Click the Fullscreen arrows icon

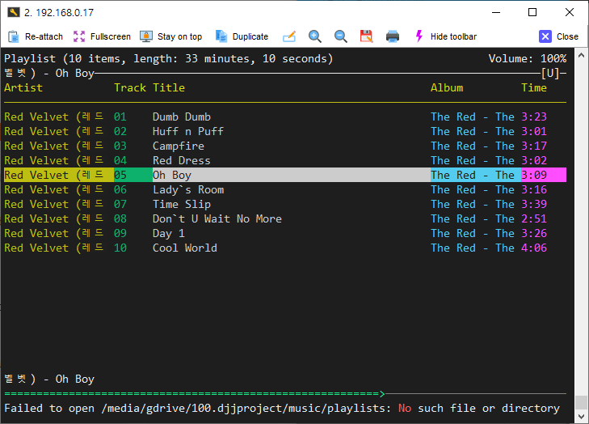click(79, 36)
